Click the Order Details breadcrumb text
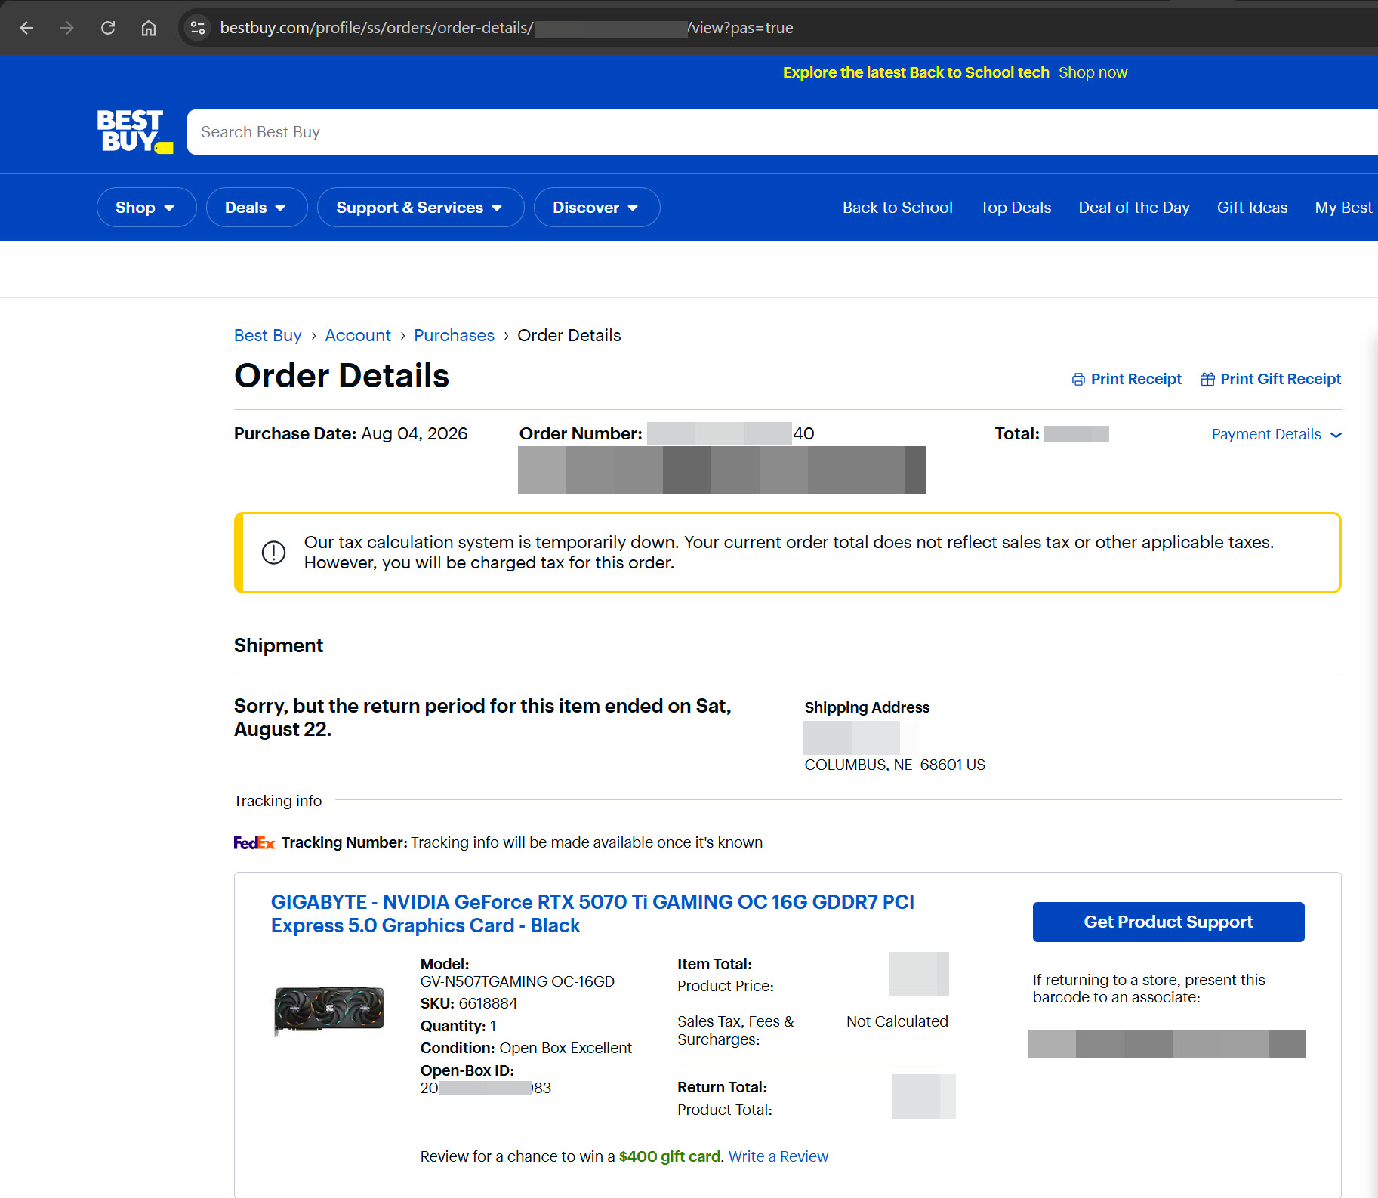Image resolution: width=1378 pixels, height=1198 pixels. pyautogui.click(x=569, y=335)
